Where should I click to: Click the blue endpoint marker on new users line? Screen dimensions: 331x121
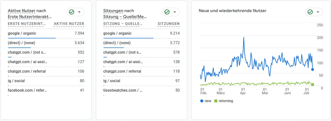[x=313, y=69]
